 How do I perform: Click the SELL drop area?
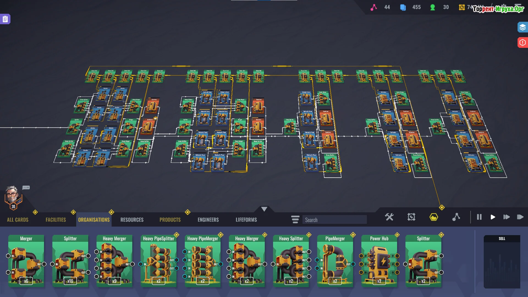pos(502,261)
